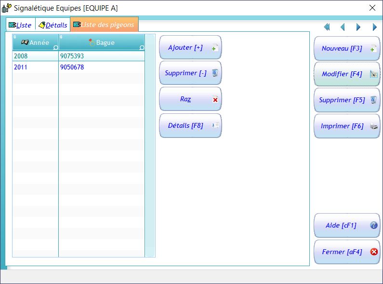Viewport: 383px width, 284px height.
Task: Click the red close icon on Fermer
Action: [374, 252]
